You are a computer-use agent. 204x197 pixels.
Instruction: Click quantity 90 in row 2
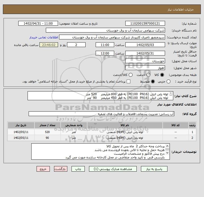pos(47,138)
